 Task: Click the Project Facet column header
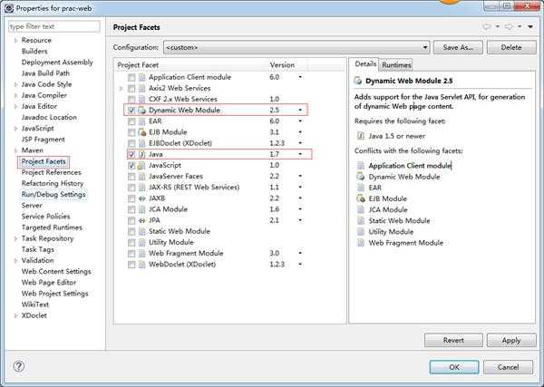pos(190,65)
